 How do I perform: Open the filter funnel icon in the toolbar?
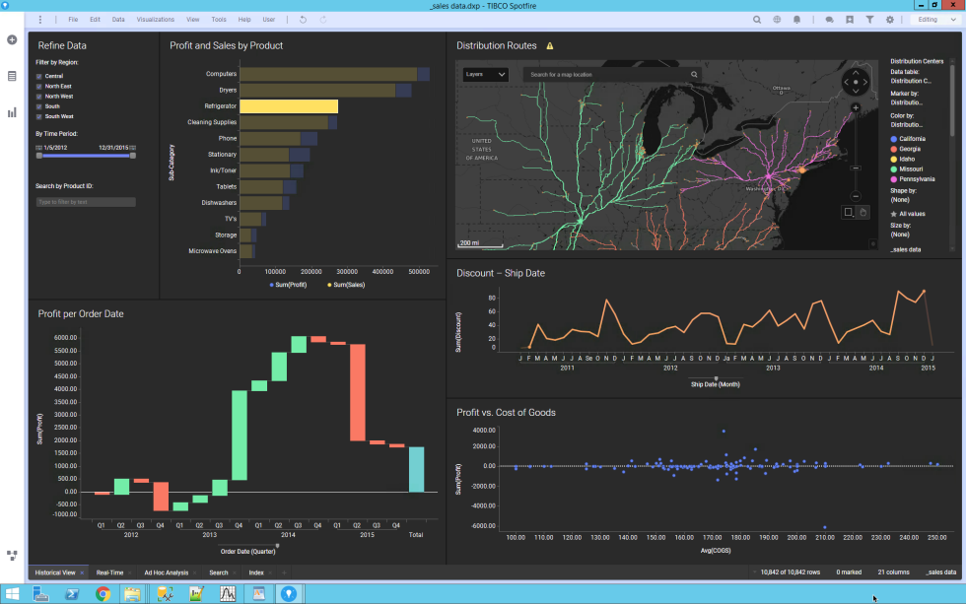(871, 19)
